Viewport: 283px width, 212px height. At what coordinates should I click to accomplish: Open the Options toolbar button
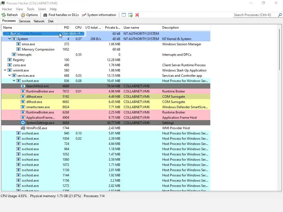[29, 15]
